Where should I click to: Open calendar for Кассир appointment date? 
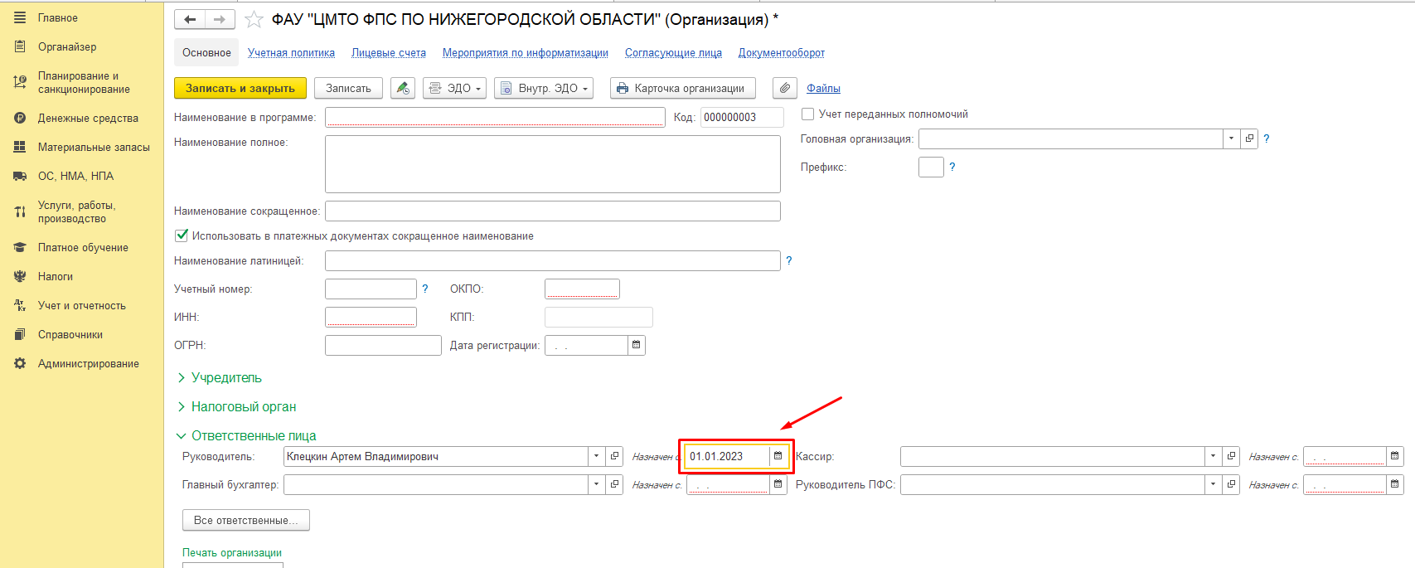1395,456
